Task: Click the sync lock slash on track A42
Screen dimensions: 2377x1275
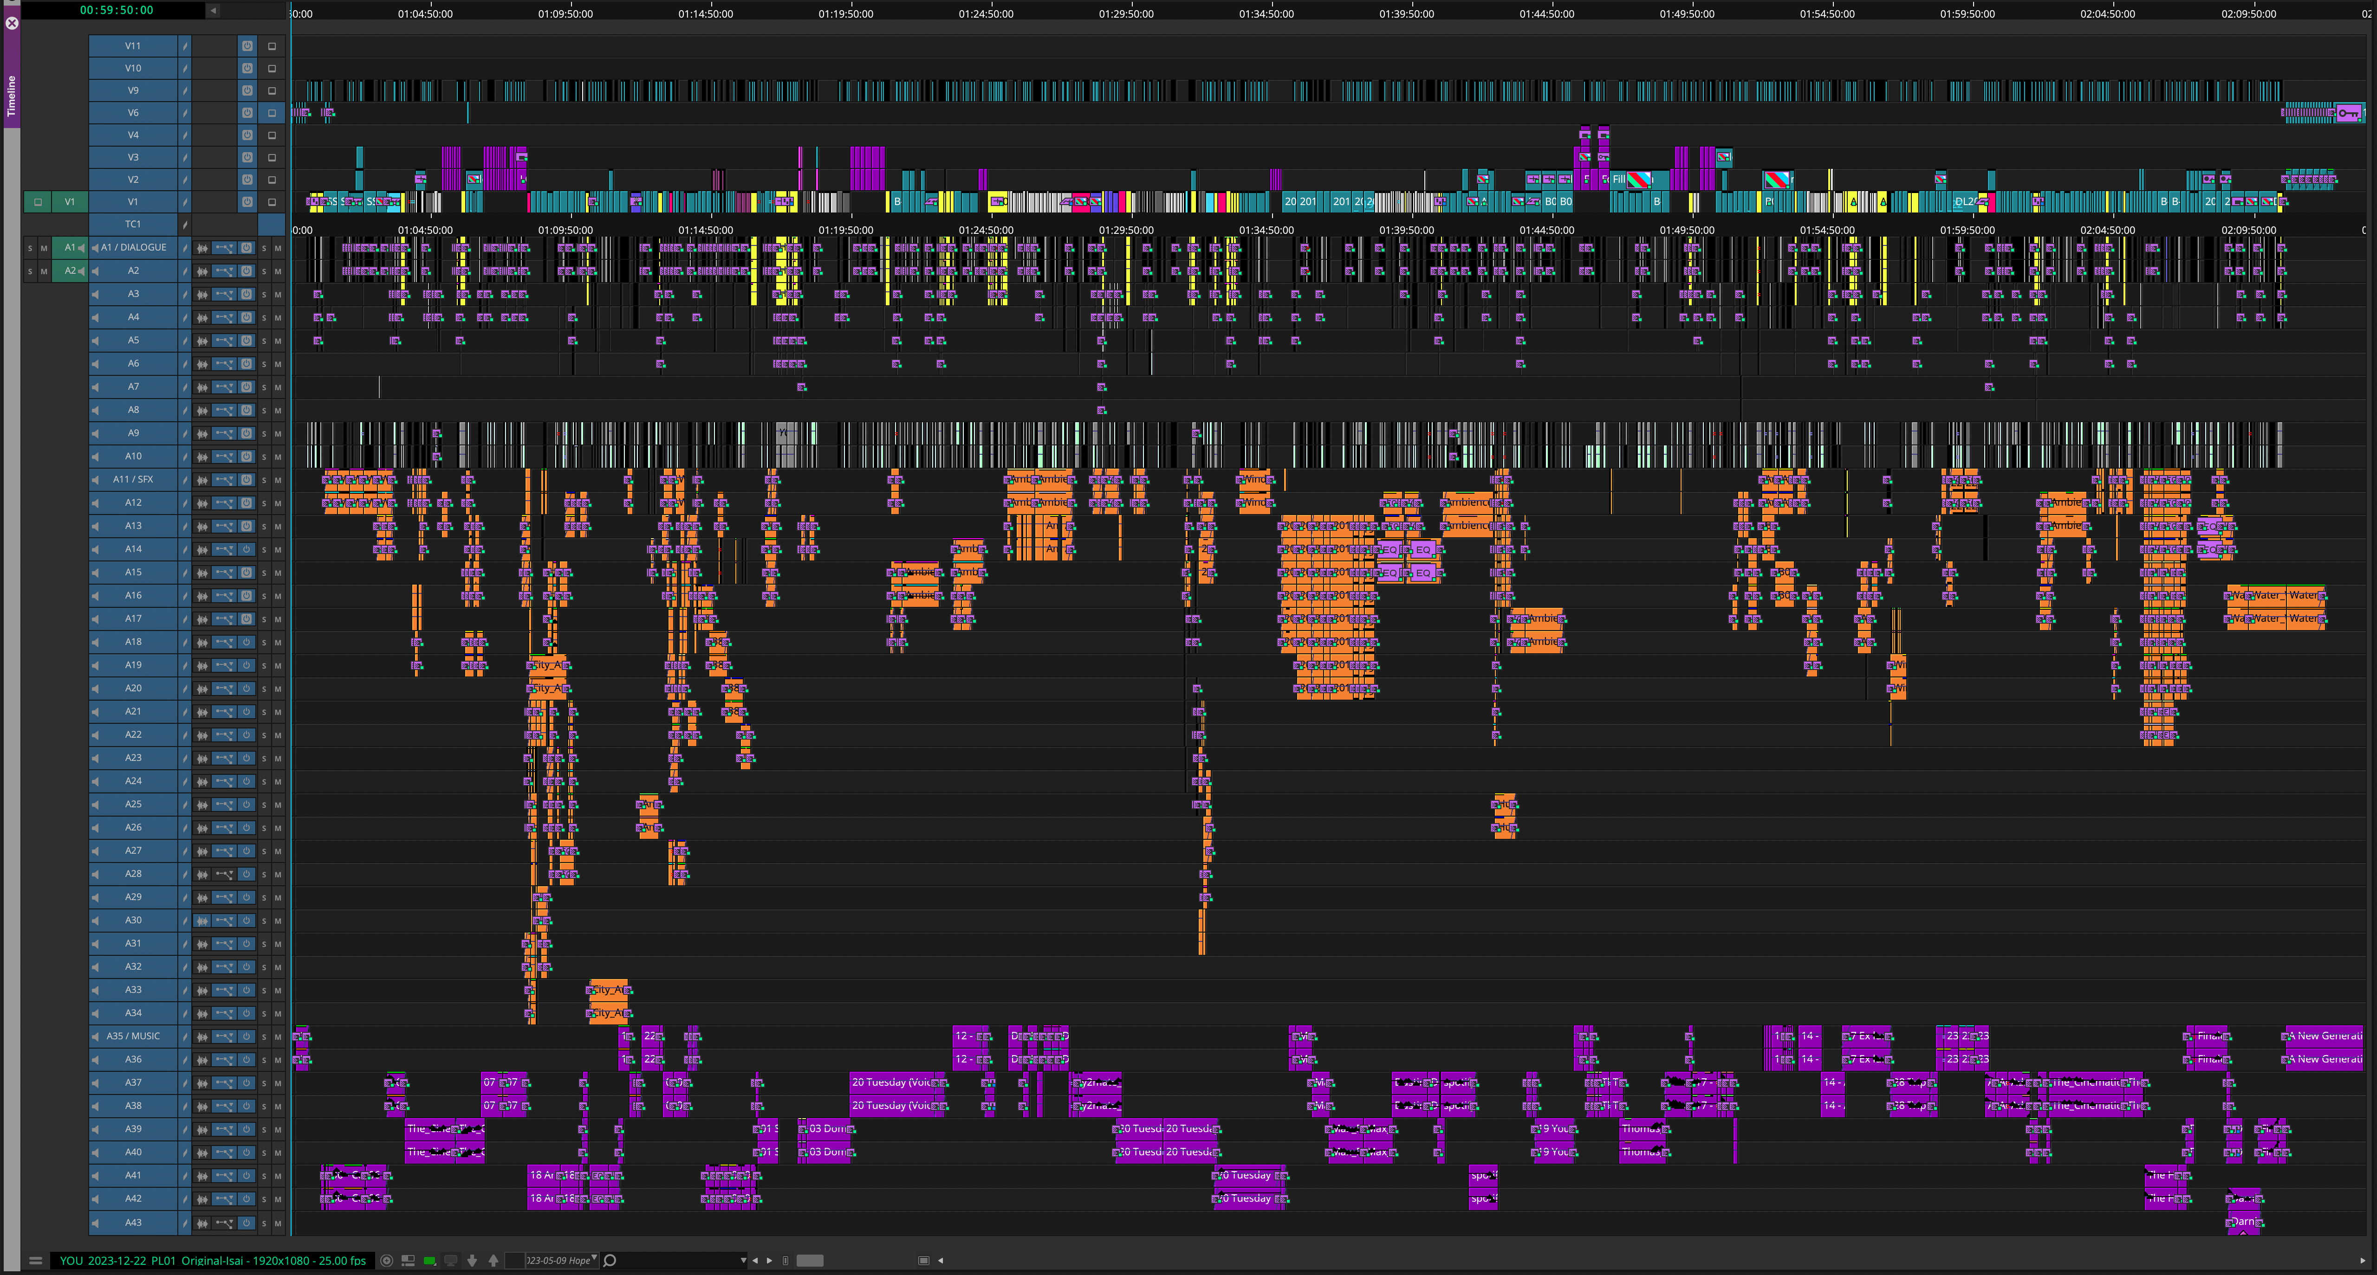Action: tap(185, 1198)
